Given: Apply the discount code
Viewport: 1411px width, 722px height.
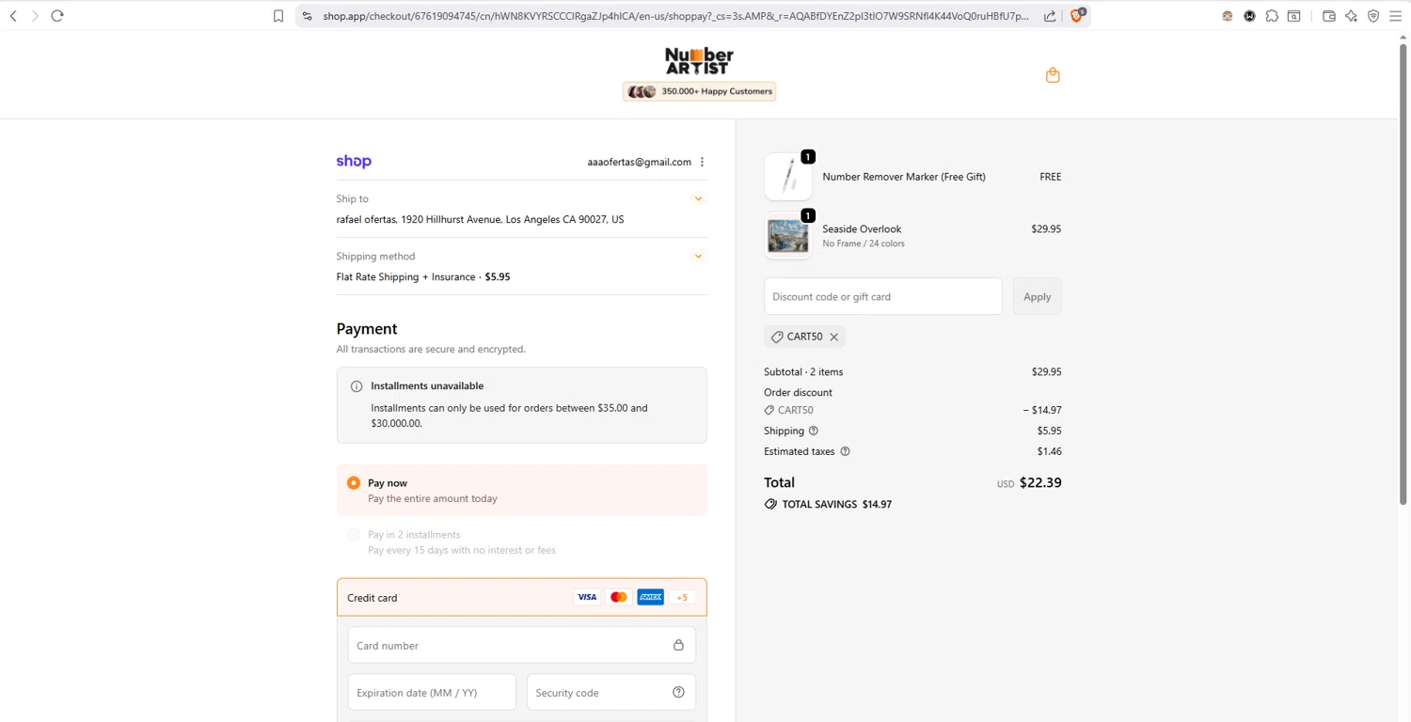Looking at the screenshot, I should (x=1038, y=296).
